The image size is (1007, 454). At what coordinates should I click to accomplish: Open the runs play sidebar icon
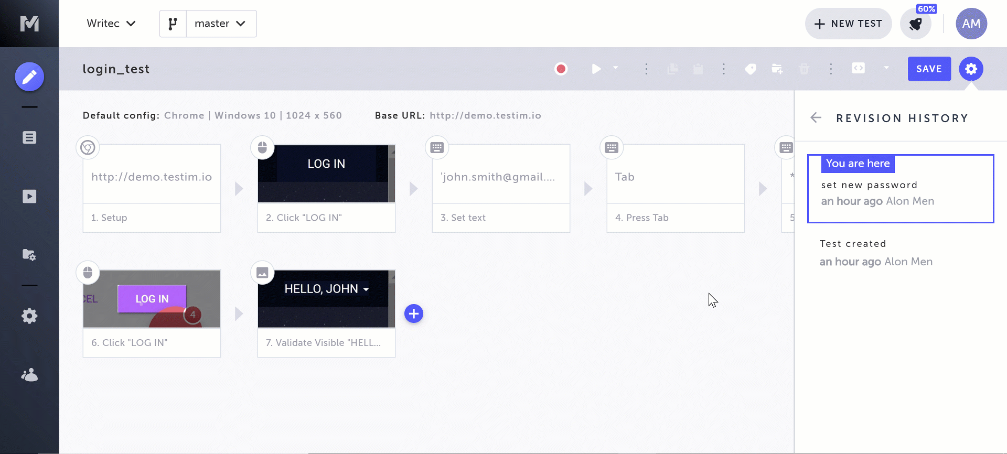point(29,196)
